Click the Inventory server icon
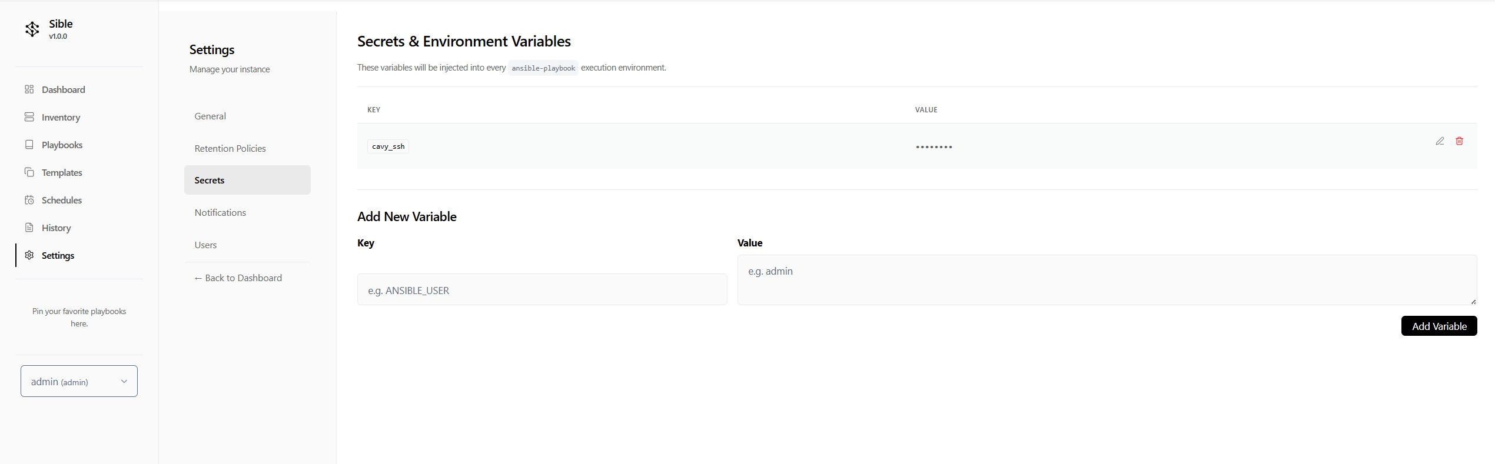The height and width of the screenshot is (464, 1495). [29, 117]
